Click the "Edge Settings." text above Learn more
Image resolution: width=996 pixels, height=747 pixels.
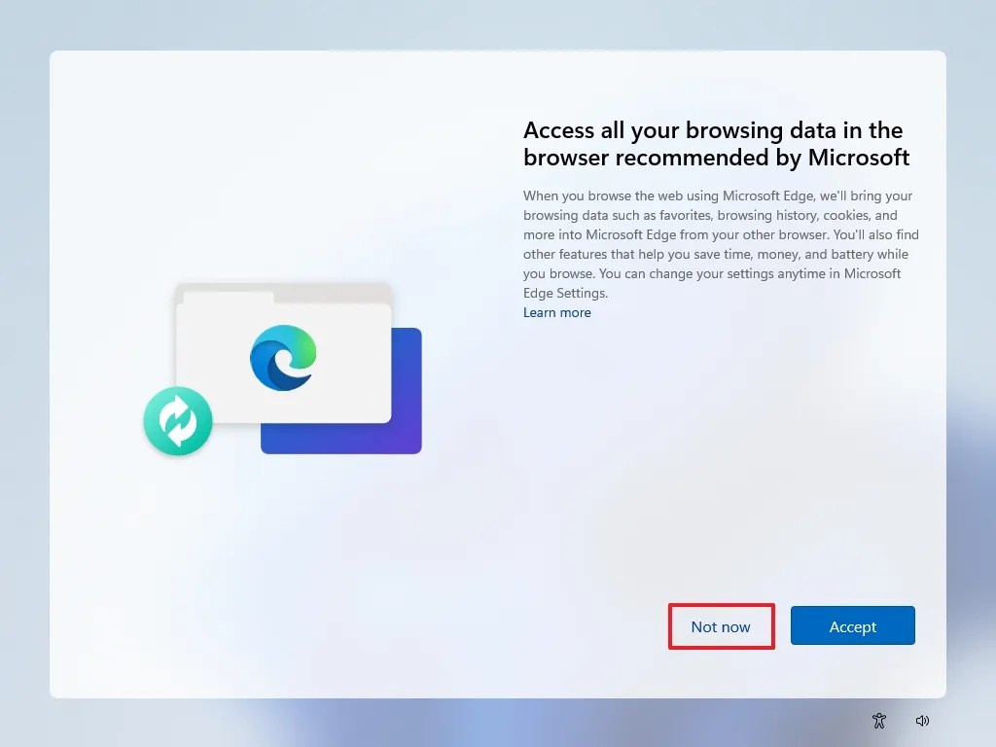pyautogui.click(x=566, y=293)
